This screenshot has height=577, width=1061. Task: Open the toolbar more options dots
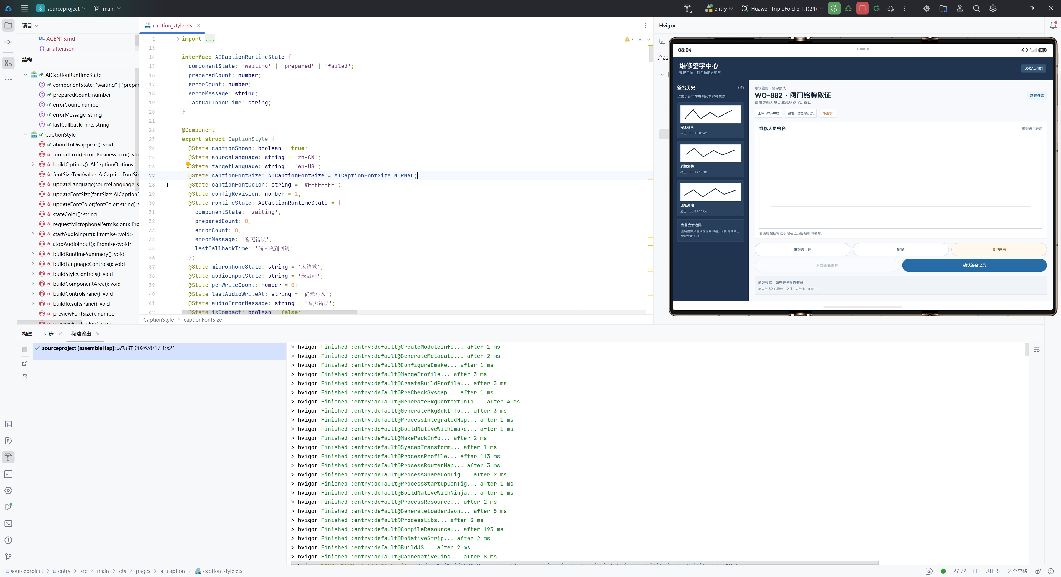tap(905, 8)
